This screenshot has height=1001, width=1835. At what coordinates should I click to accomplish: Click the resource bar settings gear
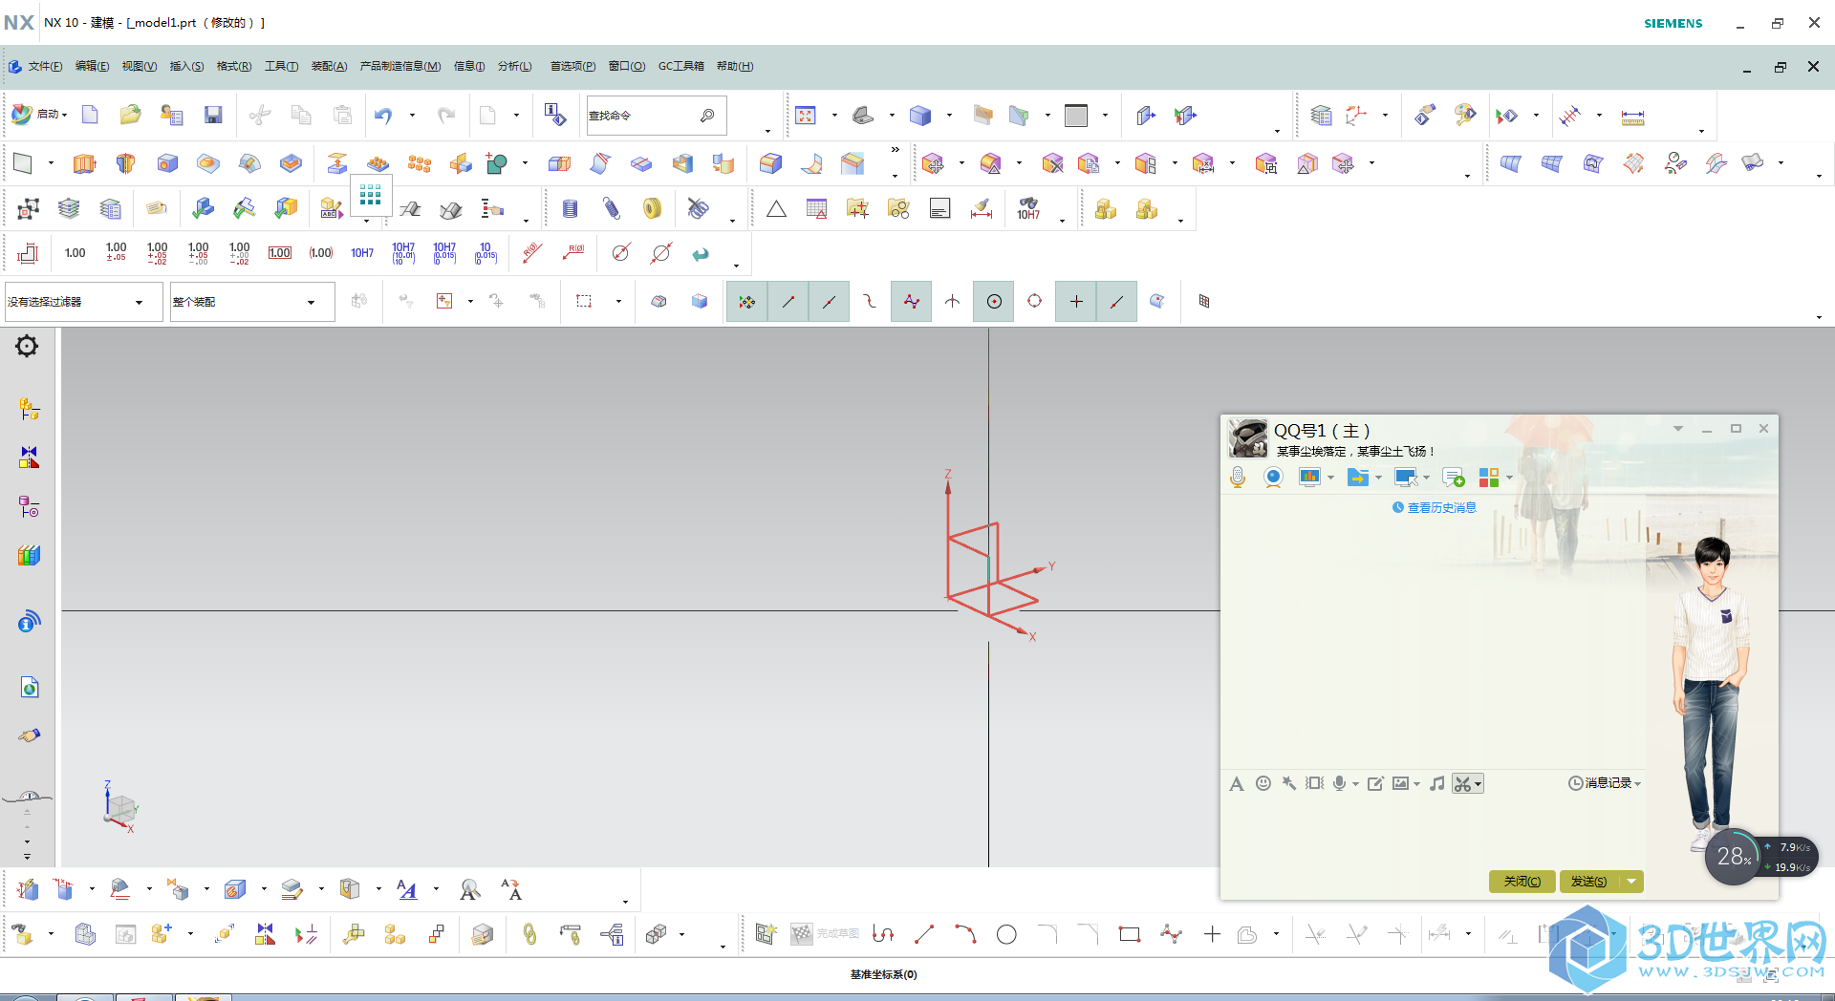tap(27, 346)
